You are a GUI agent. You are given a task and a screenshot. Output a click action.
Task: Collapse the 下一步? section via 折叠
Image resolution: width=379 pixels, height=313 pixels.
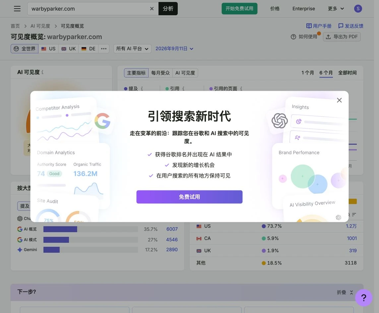point(345,292)
